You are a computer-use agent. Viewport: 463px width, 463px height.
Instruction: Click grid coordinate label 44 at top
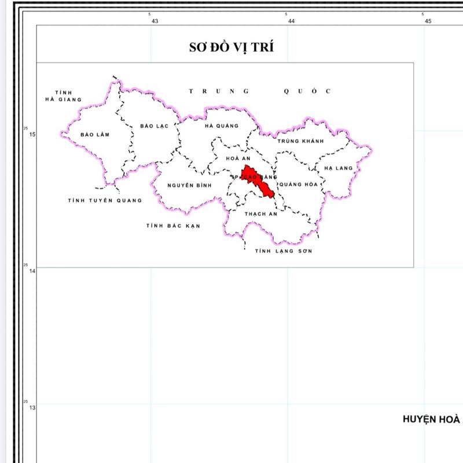(292, 21)
